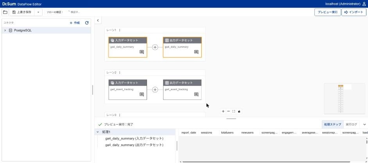Switch to 実行ログ tab
368x163 pixels.
(x=351, y=125)
